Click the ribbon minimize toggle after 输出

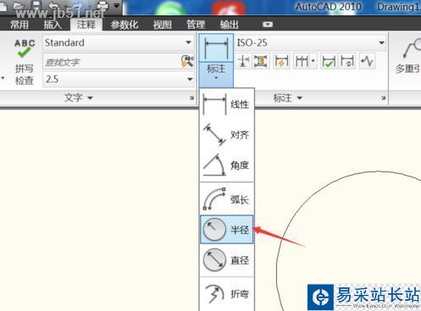(x=268, y=25)
